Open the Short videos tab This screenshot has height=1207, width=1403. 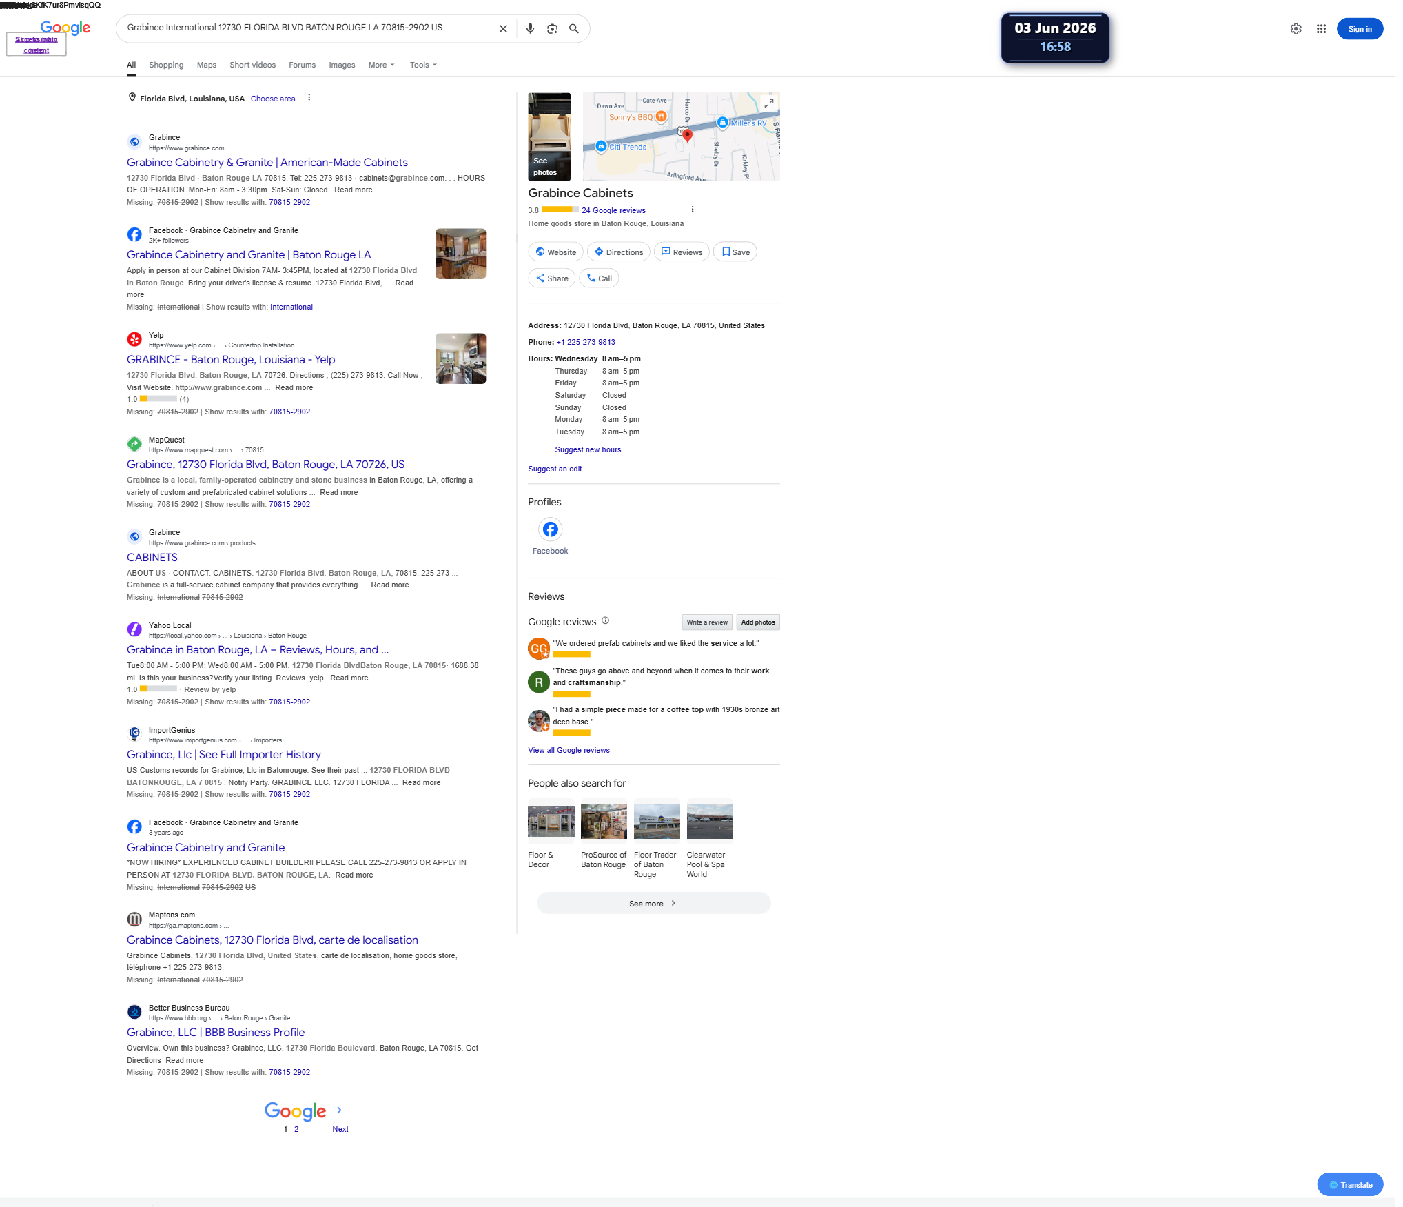(252, 65)
